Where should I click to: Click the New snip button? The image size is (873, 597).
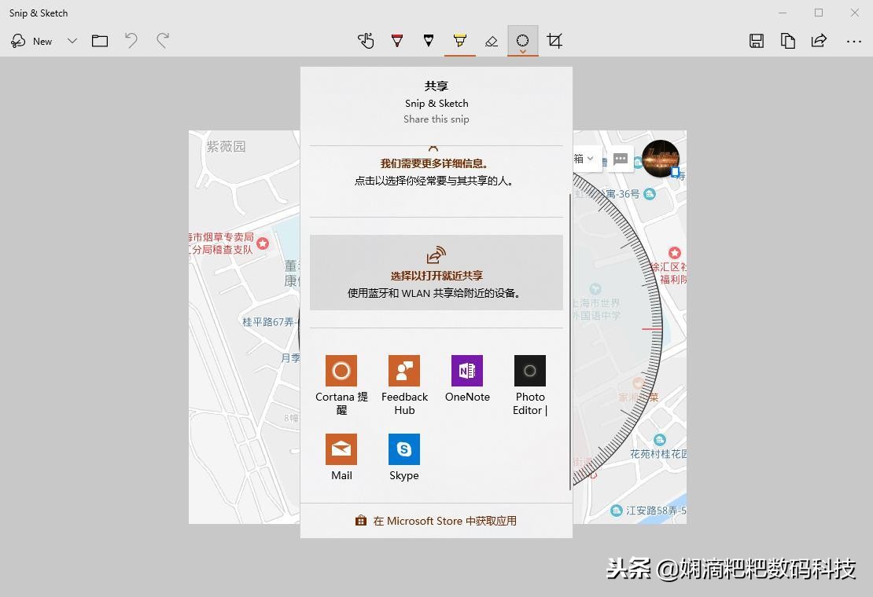pos(31,41)
